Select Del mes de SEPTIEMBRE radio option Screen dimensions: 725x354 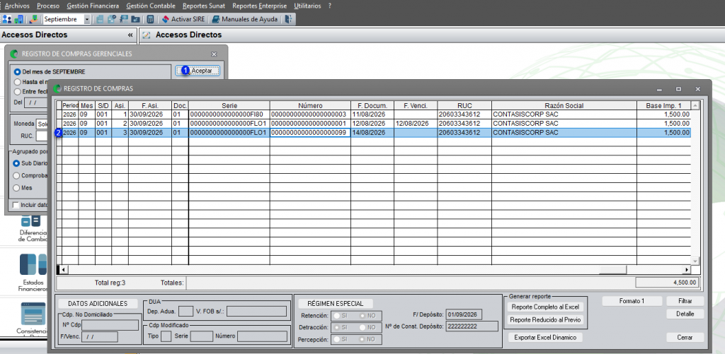pos(17,72)
